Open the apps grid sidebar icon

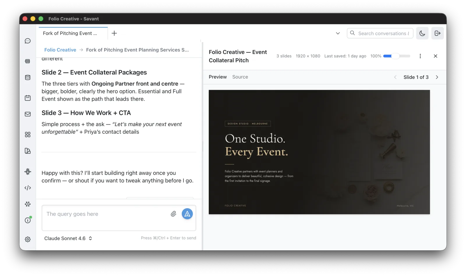click(28, 135)
